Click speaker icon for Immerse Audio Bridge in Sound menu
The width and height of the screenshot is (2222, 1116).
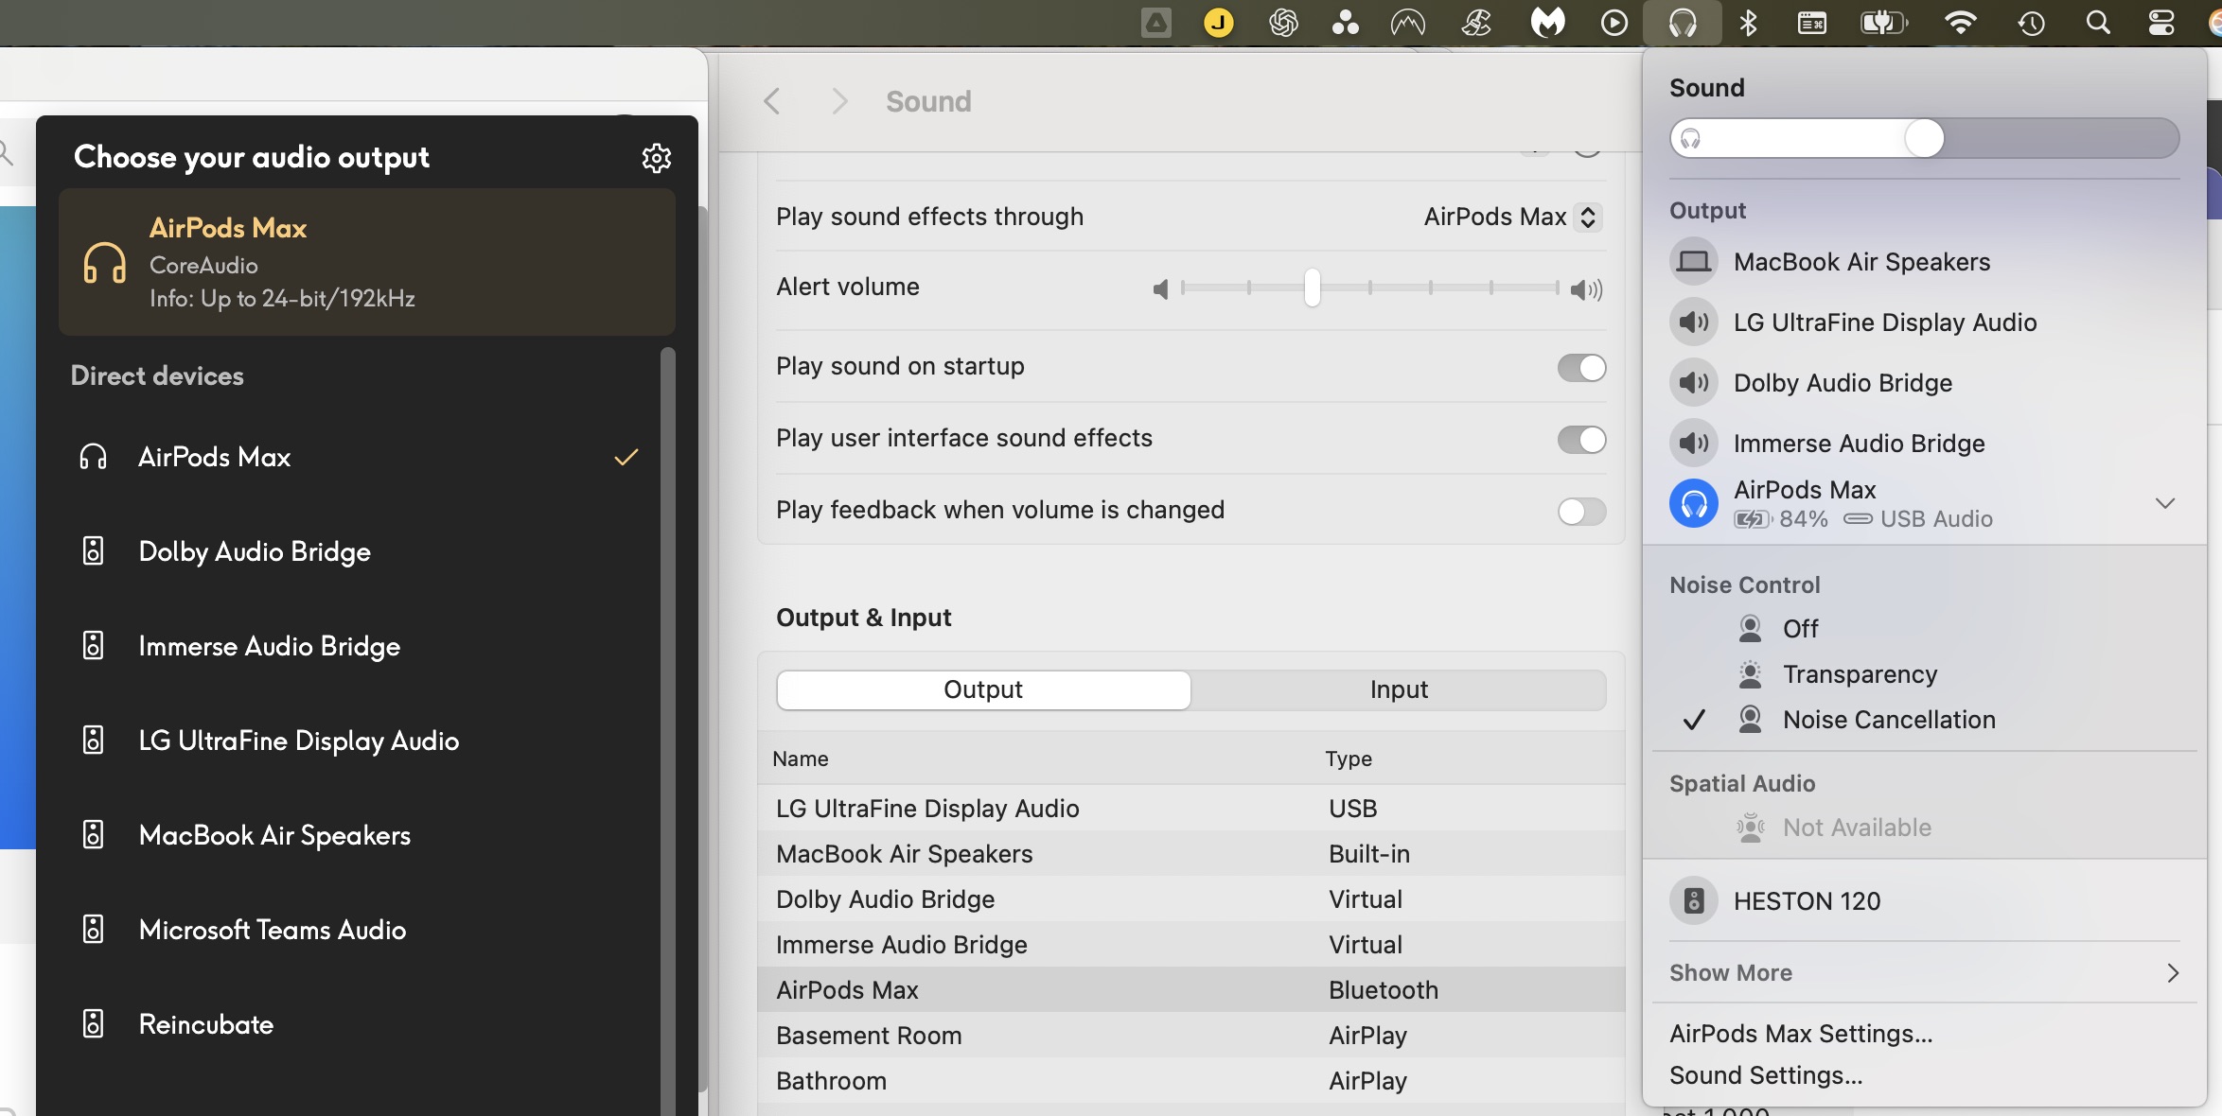(x=1693, y=444)
